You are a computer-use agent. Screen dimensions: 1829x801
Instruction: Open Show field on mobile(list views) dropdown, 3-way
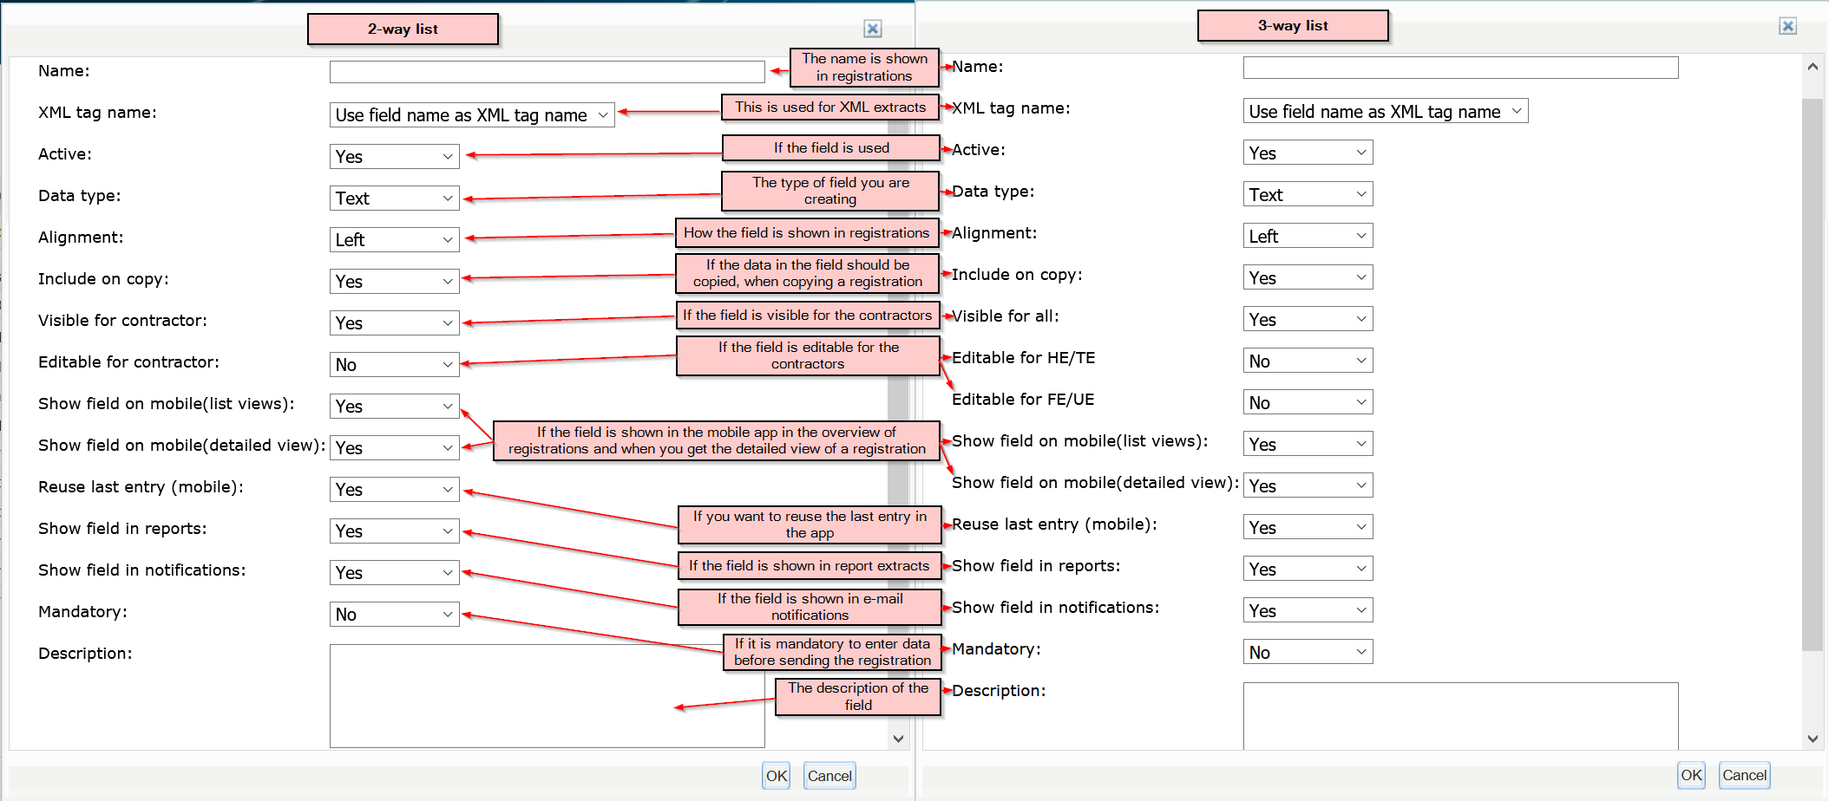point(1308,444)
